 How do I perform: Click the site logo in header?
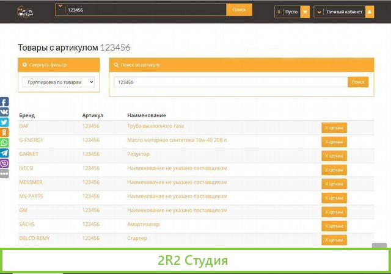(25, 12)
